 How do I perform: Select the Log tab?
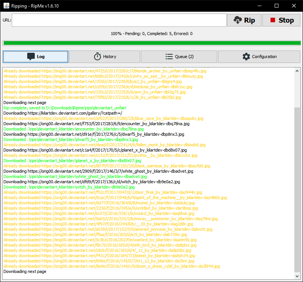(x=35, y=57)
